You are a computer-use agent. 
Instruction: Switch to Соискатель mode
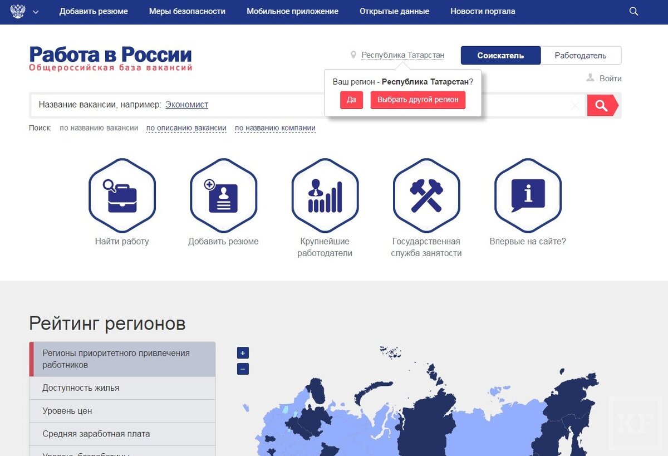500,56
